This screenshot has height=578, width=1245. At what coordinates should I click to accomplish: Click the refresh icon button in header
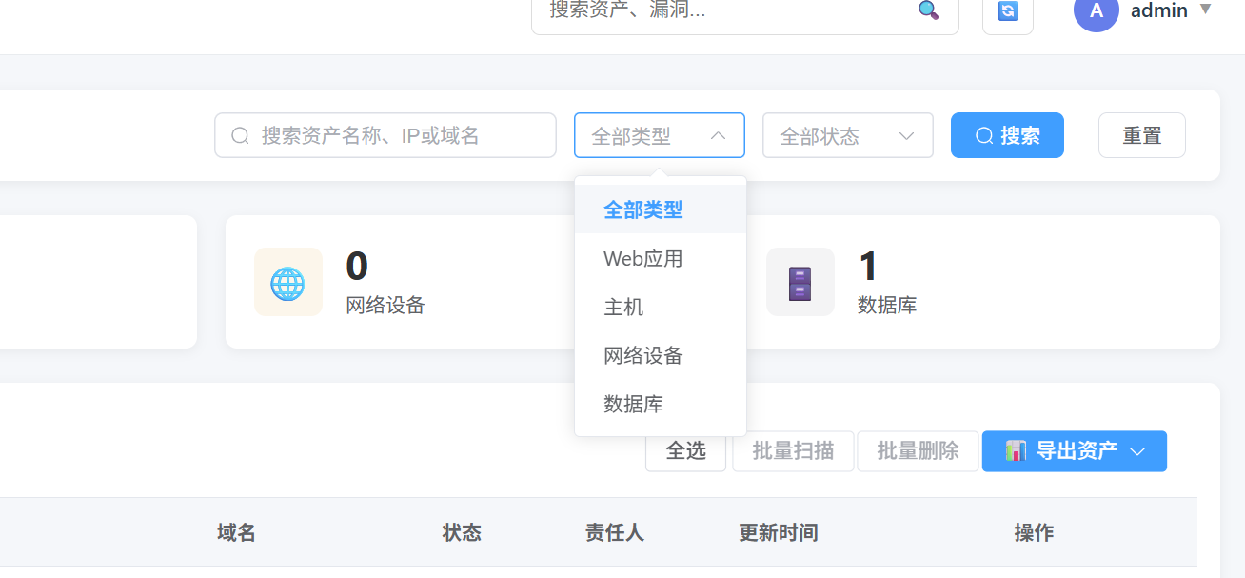1007,11
